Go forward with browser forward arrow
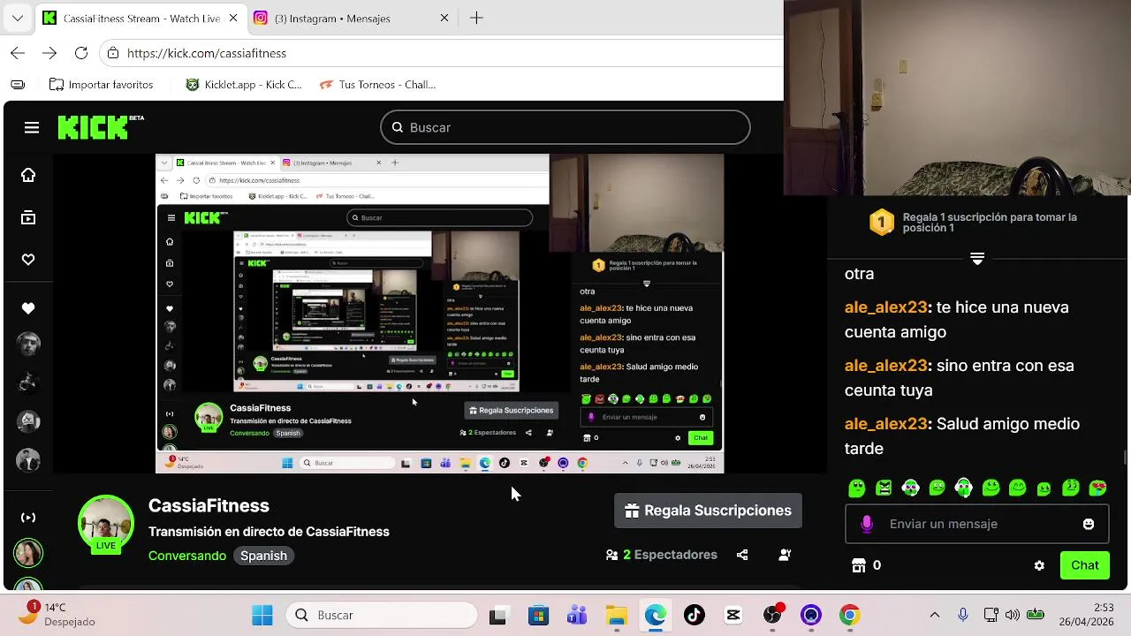Viewport: 1131px width, 636px height. (49, 53)
